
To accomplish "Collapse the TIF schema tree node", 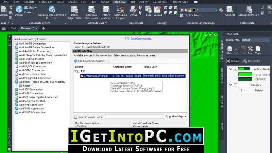I will [x=75, y=71].
